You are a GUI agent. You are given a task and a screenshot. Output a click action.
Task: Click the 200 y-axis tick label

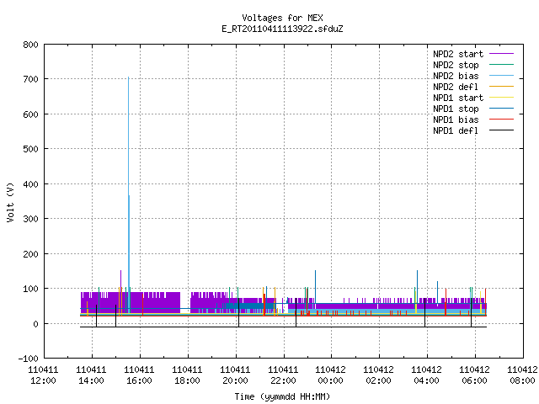(30, 254)
